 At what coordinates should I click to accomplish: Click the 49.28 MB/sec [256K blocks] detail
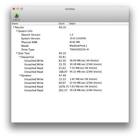coord(85,90)
